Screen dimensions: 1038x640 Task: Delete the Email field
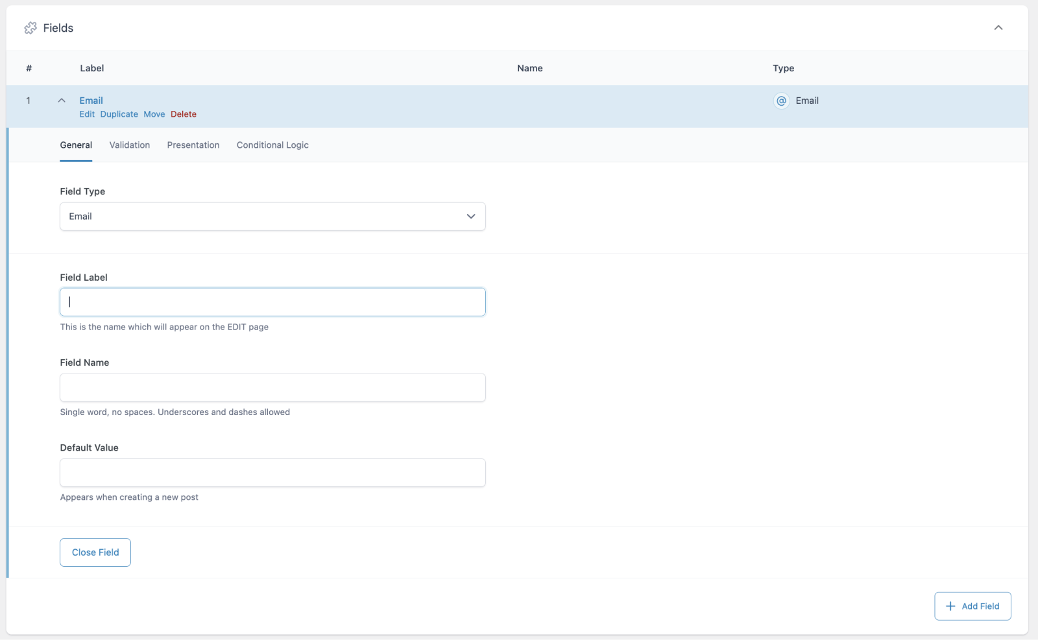pyautogui.click(x=184, y=114)
